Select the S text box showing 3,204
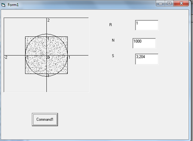Screen dimensions: 193x141 click(x=147, y=59)
